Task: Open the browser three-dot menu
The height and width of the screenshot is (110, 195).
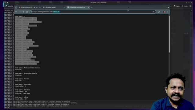Action: pyautogui.click(x=168, y=12)
